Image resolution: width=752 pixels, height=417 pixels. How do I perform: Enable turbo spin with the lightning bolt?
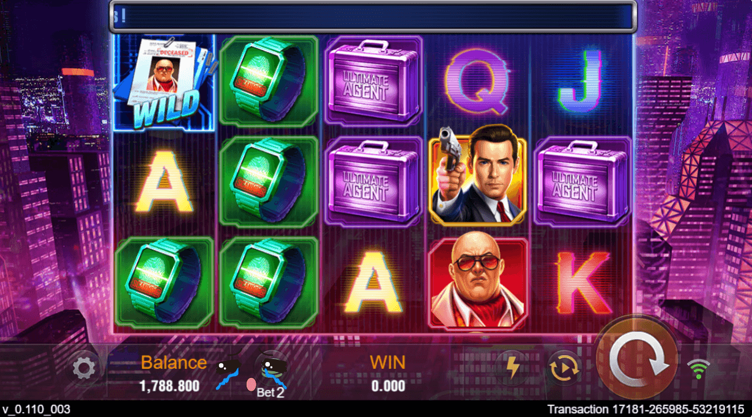click(x=512, y=368)
